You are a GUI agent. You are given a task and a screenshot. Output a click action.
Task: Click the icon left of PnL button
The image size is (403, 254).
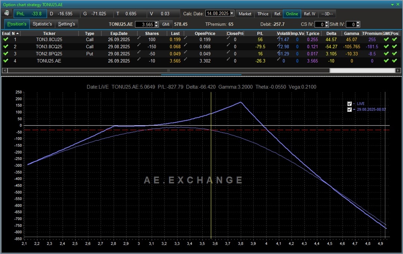click(x=7, y=13)
